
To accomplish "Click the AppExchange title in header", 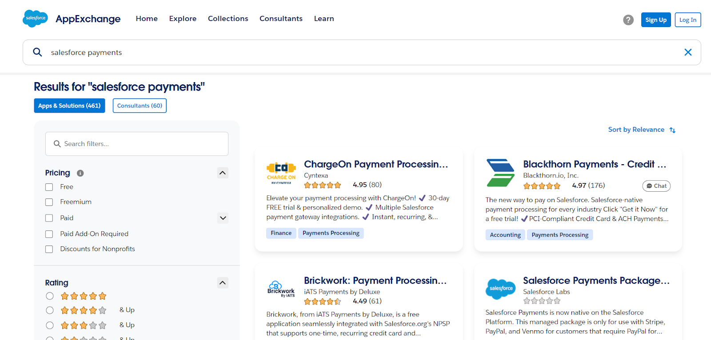I will click(x=88, y=19).
